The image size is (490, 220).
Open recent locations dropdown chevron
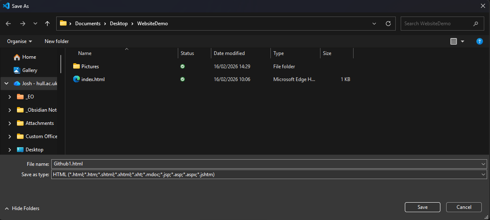pyautogui.click(x=35, y=24)
